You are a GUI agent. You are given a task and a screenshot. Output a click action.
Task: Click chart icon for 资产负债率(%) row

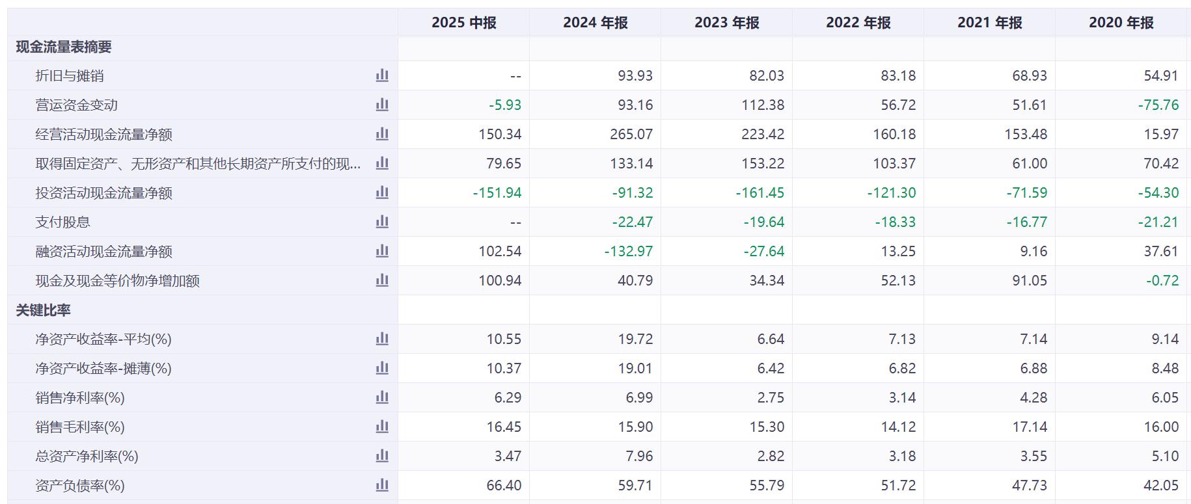[x=382, y=486]
